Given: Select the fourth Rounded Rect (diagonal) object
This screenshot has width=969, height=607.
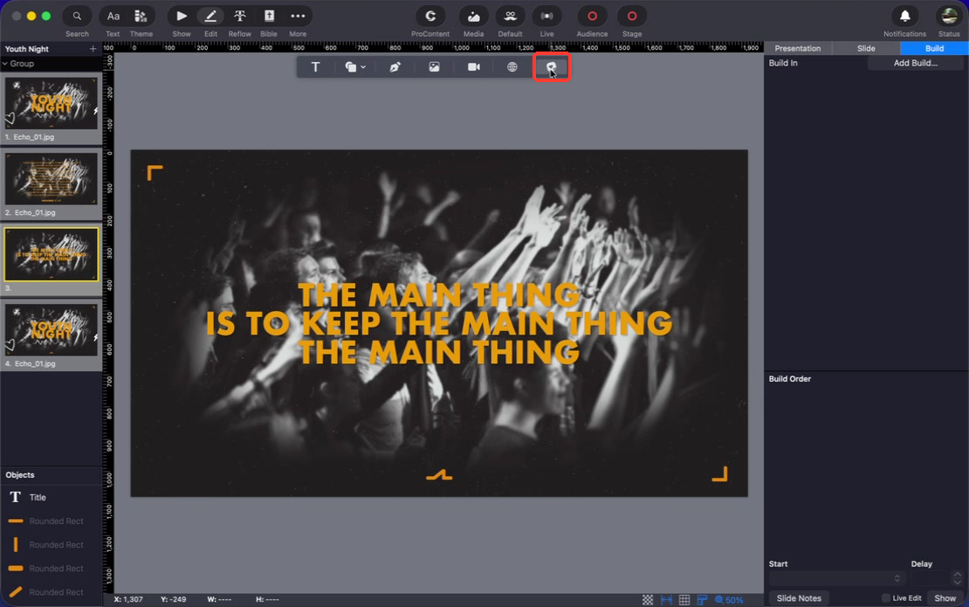Looking at the screenshot, I should [52, 591].
